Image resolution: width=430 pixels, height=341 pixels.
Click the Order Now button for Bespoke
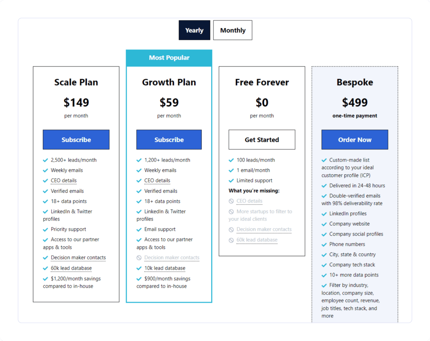click(x=355, y=140)
